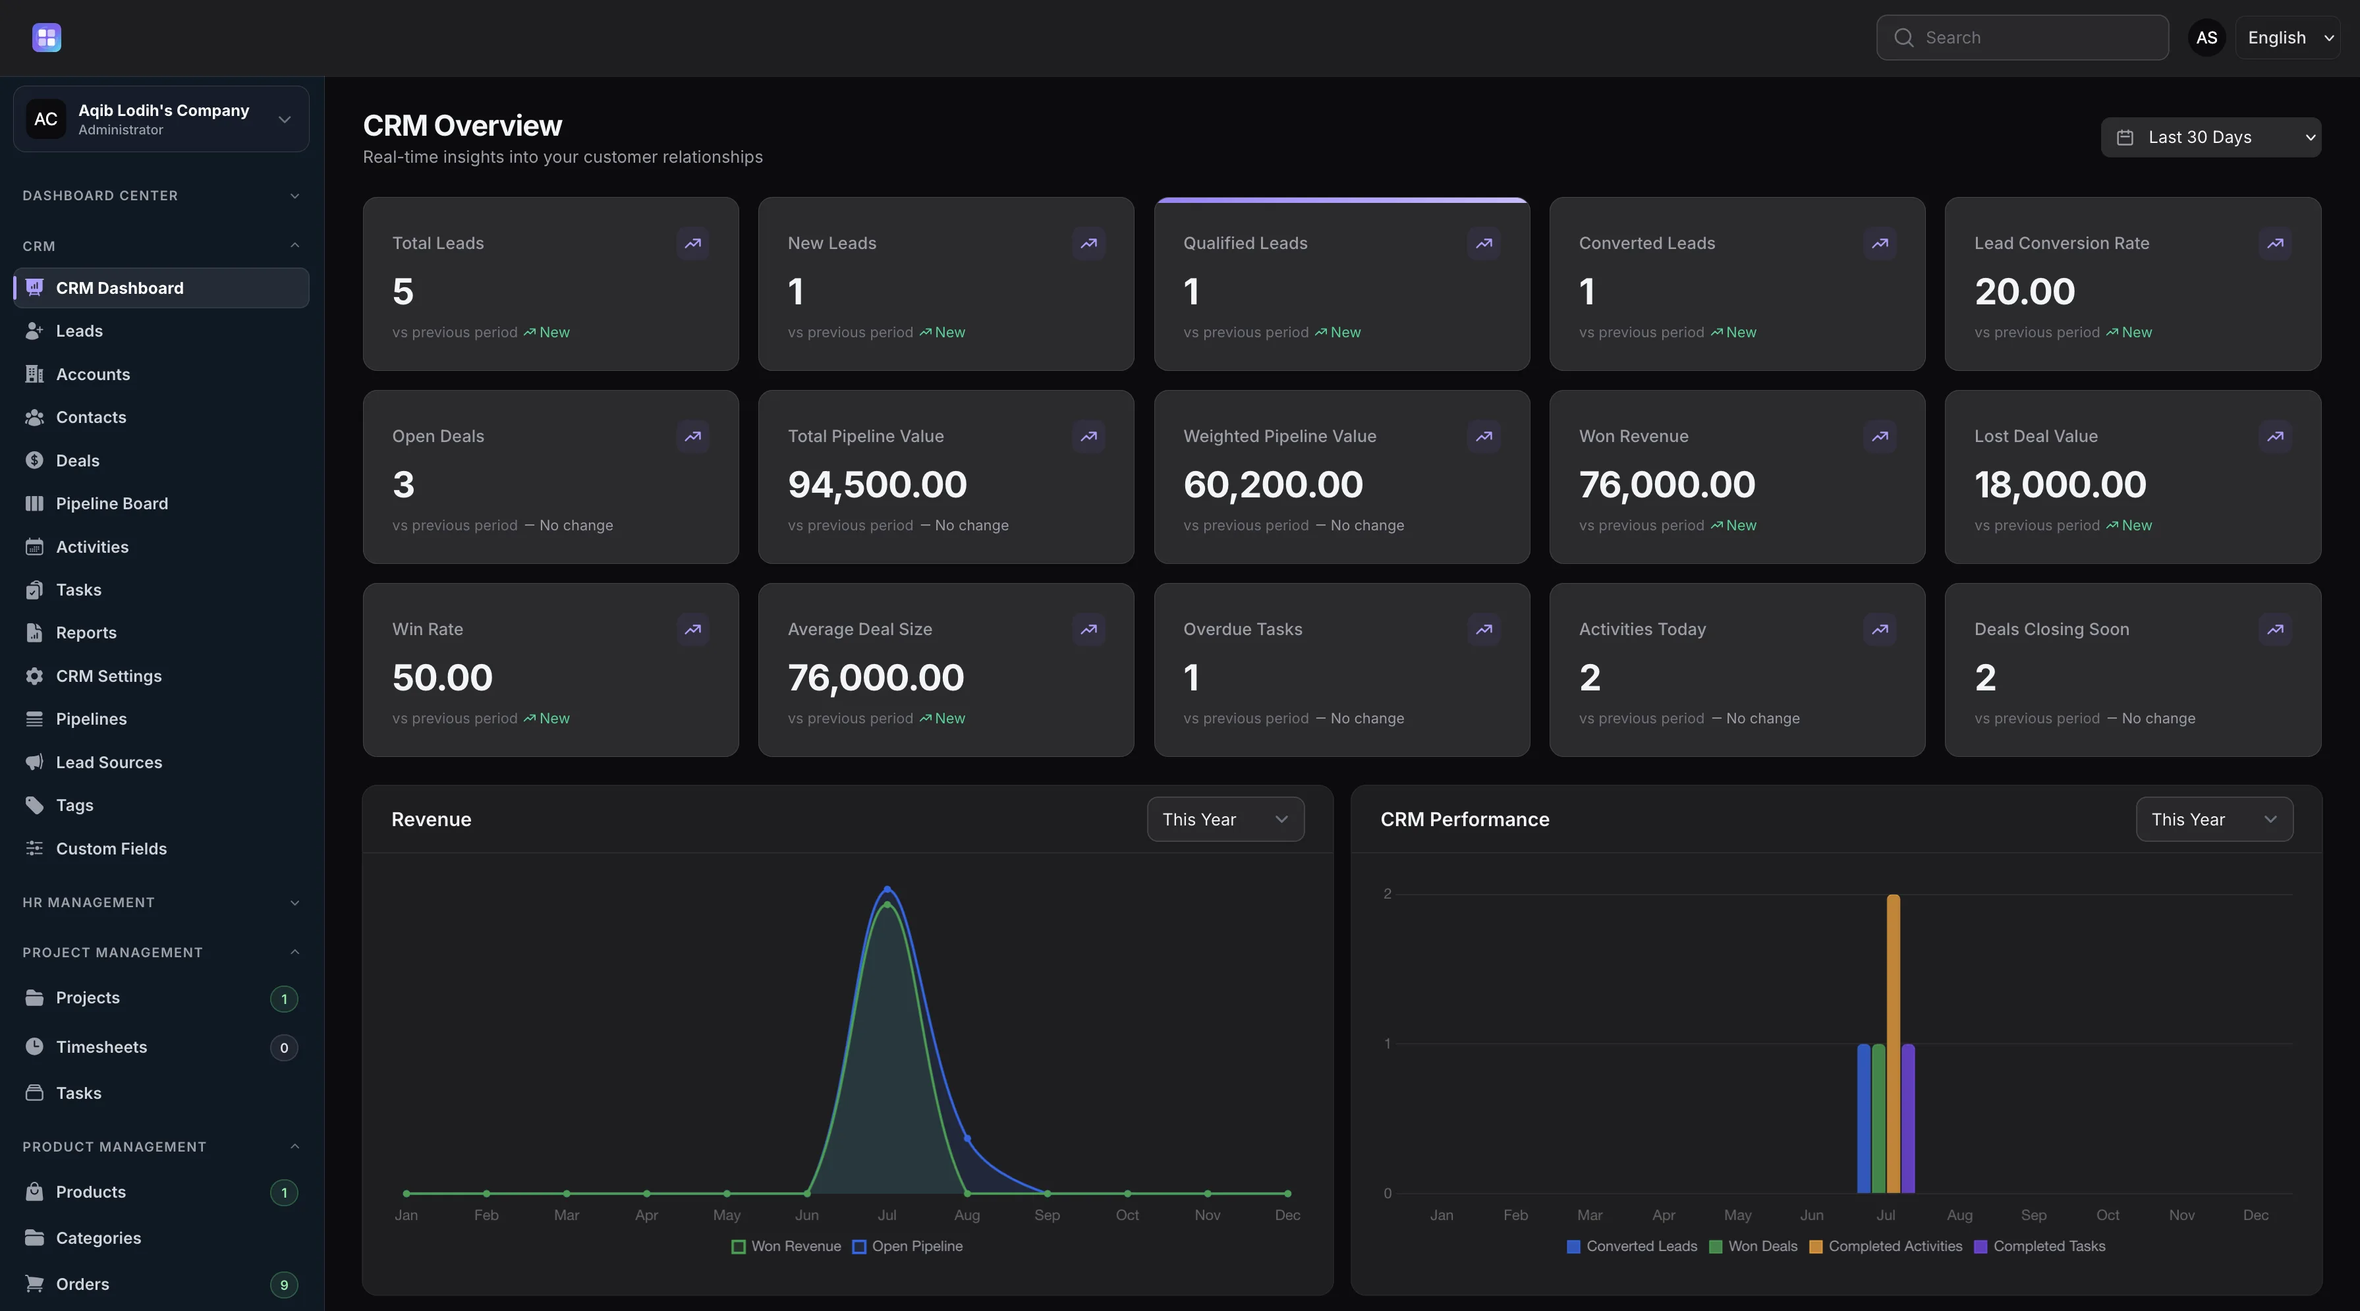Image resolution: width=2360 pixels, height=1311 pixels.
Task: Select the CRM Dashboard menu item
Action: pyautogui.click(x=161, y=288)
